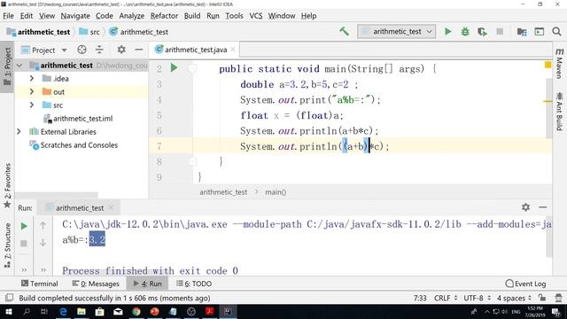This screenshot has height=319, width=567.
Task: Open the File menu
Action: 8,16
